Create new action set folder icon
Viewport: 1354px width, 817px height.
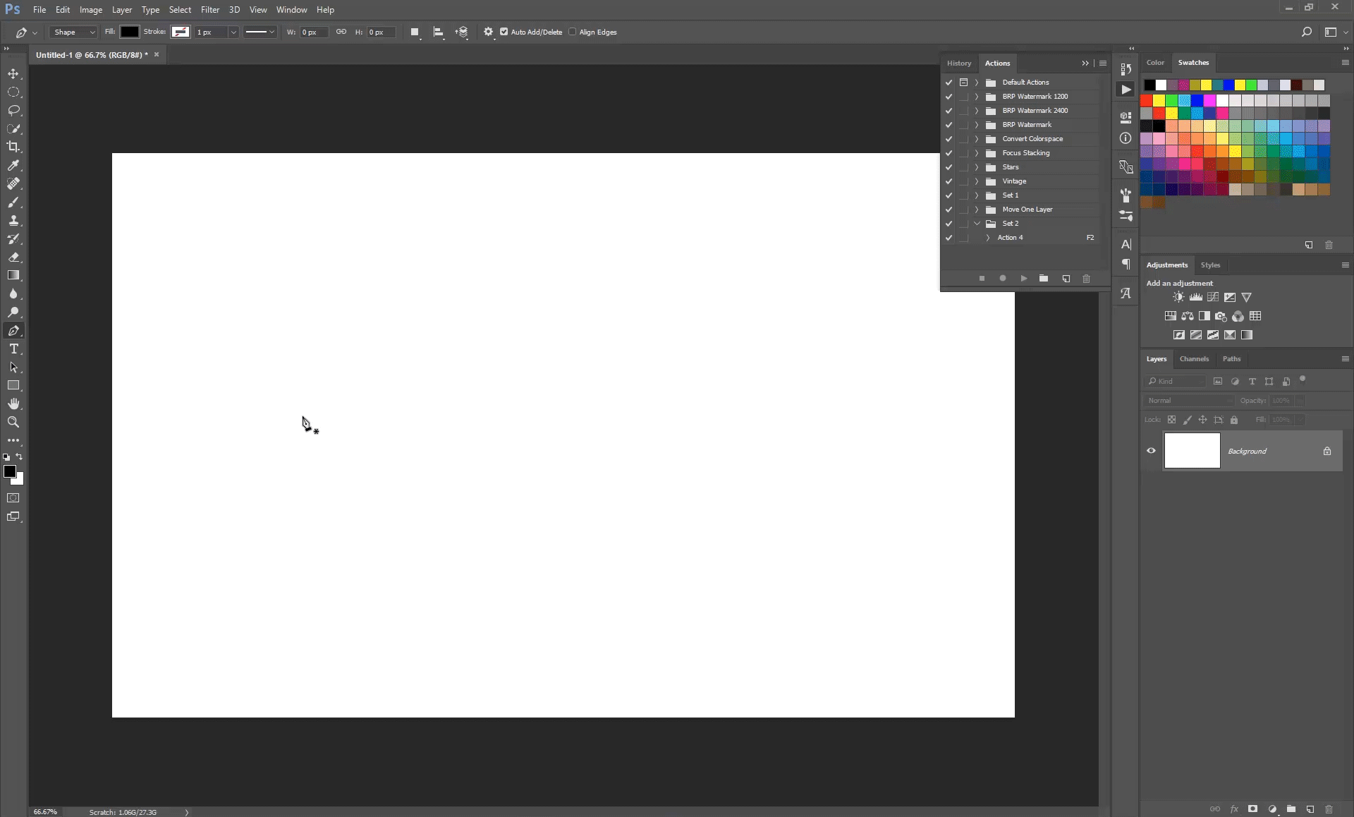tap(1044, 279)
